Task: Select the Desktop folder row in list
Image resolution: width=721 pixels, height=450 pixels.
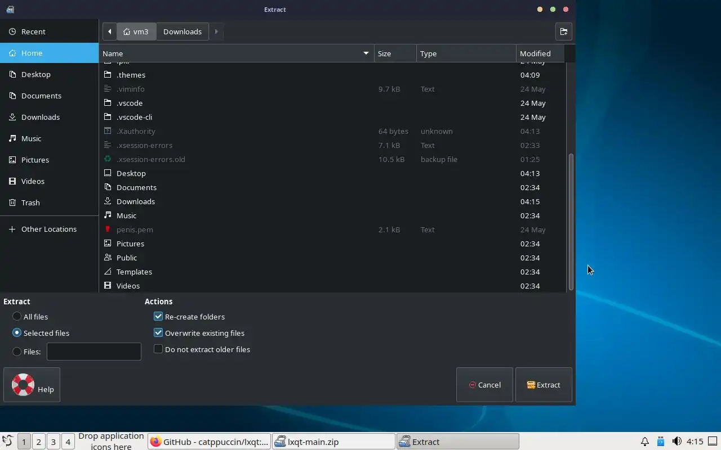Action: (332, 173)
